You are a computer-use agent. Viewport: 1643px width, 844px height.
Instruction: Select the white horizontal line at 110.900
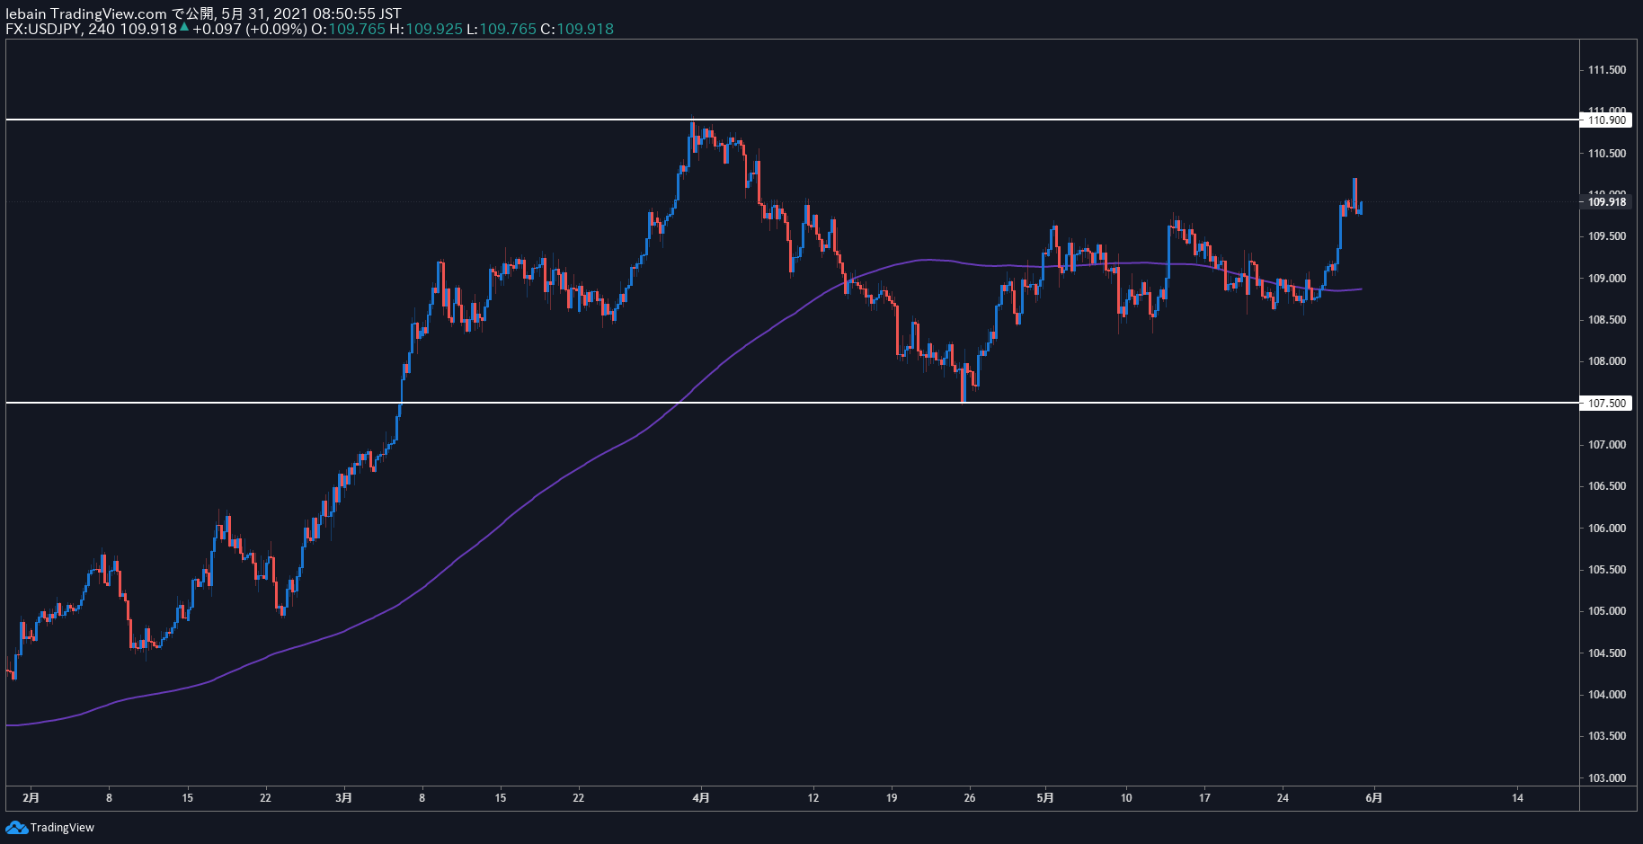click(791, 119)
